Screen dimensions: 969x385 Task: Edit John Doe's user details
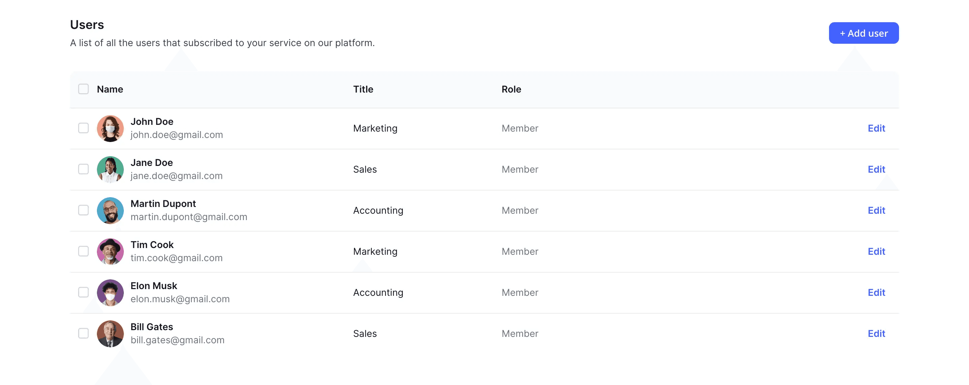point(876,128)
